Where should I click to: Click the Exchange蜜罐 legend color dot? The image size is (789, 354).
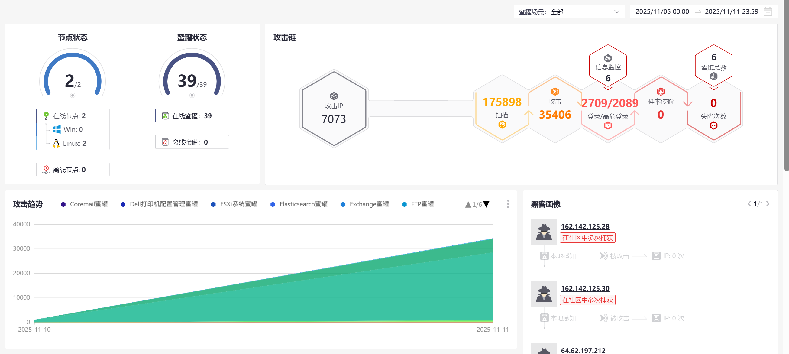pyautogui.click(x=343, y=204)
